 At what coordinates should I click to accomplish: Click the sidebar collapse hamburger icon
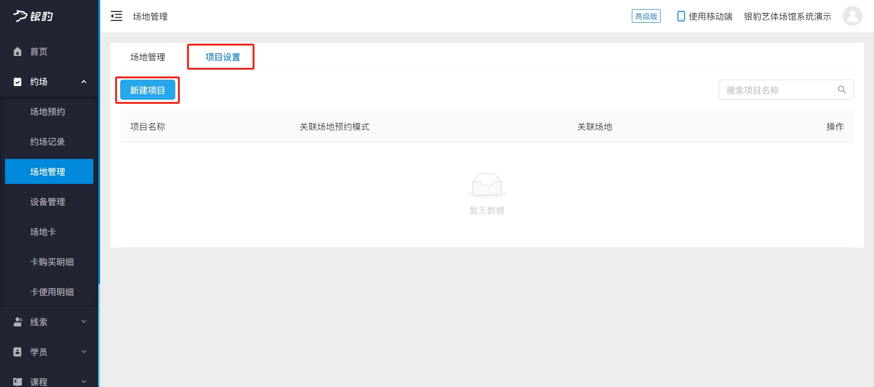[117, 16]
